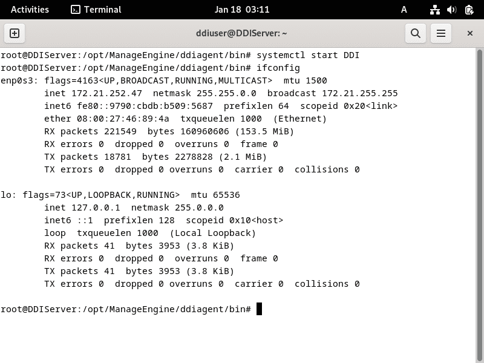Click the inet address 172.21.252.47

(102, 93)
